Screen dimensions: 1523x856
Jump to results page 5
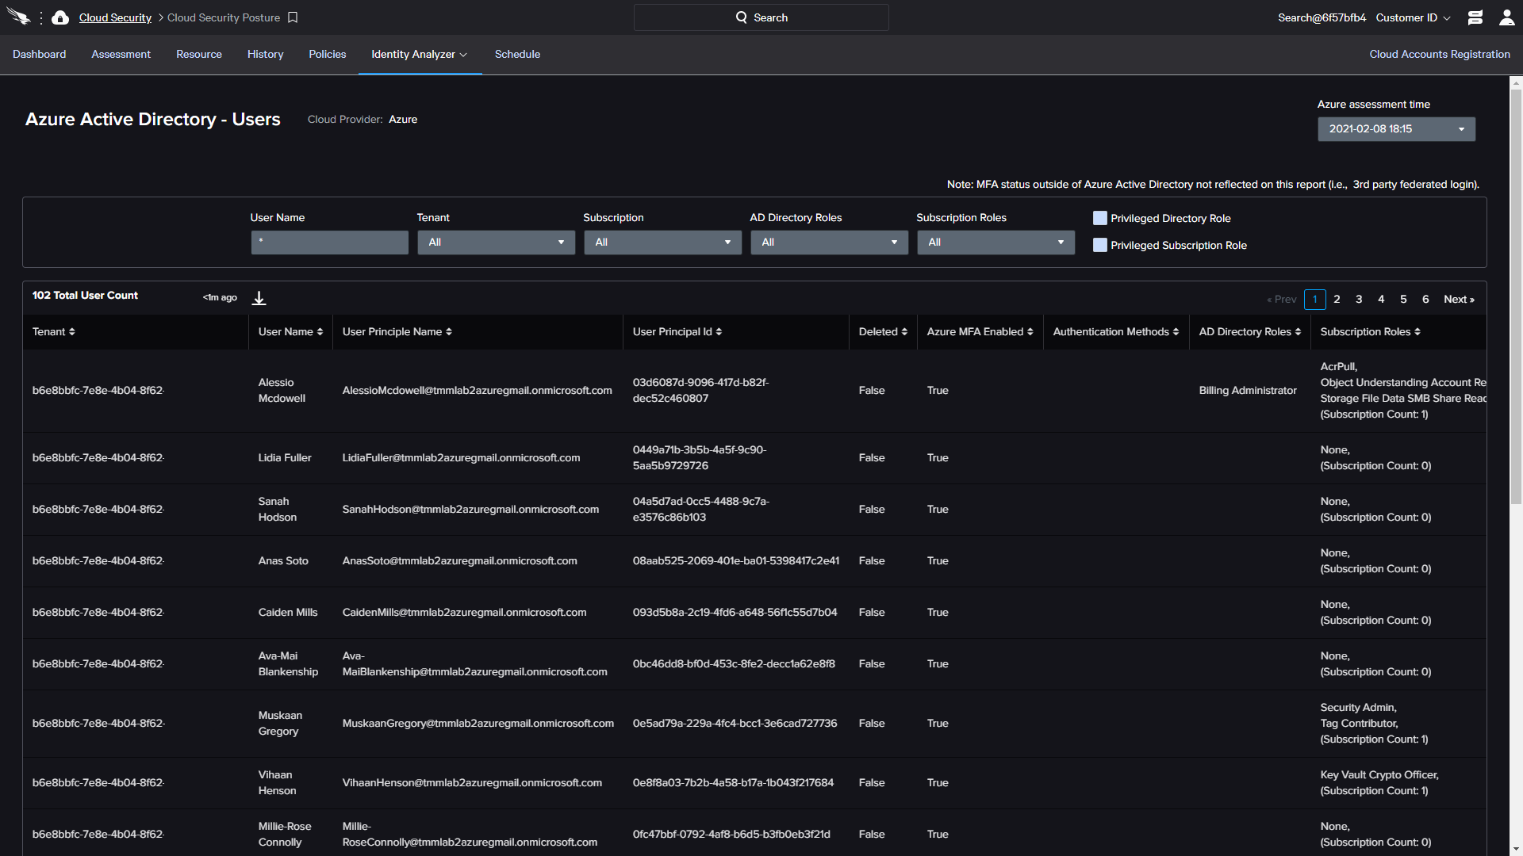pyautogui.click(x=1403, y=299)
